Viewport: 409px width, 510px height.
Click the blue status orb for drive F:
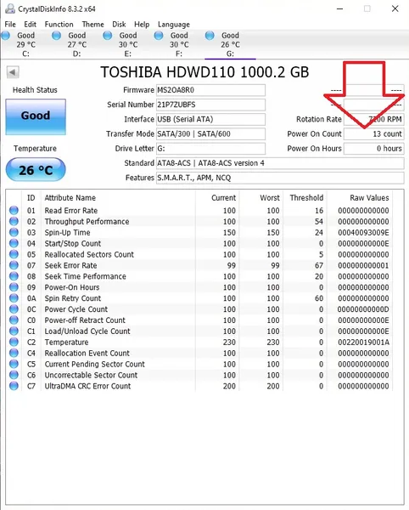click(x=159, y=36)
